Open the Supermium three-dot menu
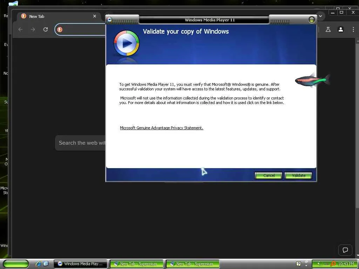Screen dimensions: 359x269 point(353,29)
